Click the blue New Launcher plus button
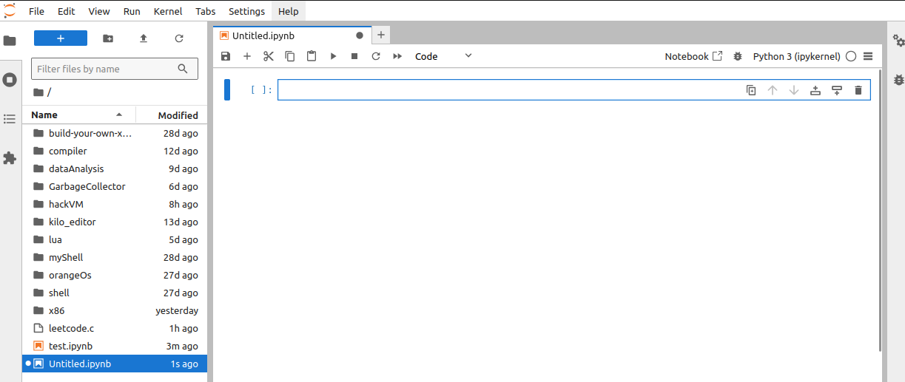Screen dimensions: 905x382 [x=61, y=38]
